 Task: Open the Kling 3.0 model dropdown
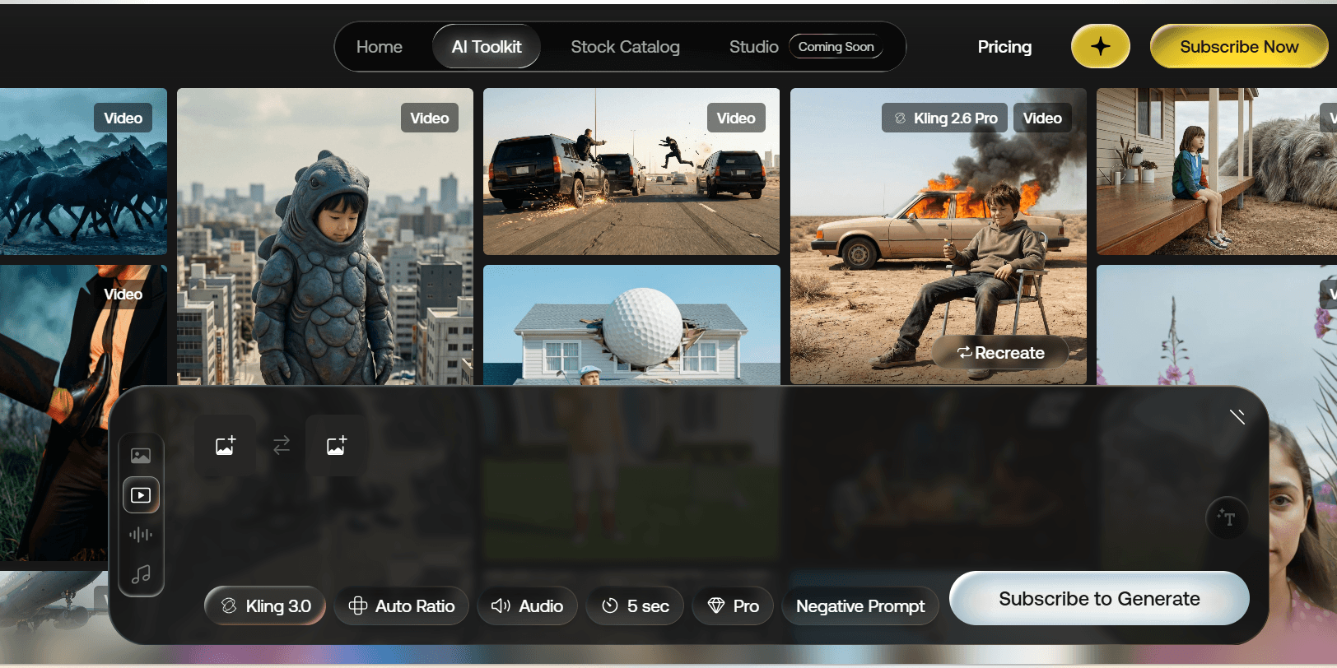tap(265, 606)
